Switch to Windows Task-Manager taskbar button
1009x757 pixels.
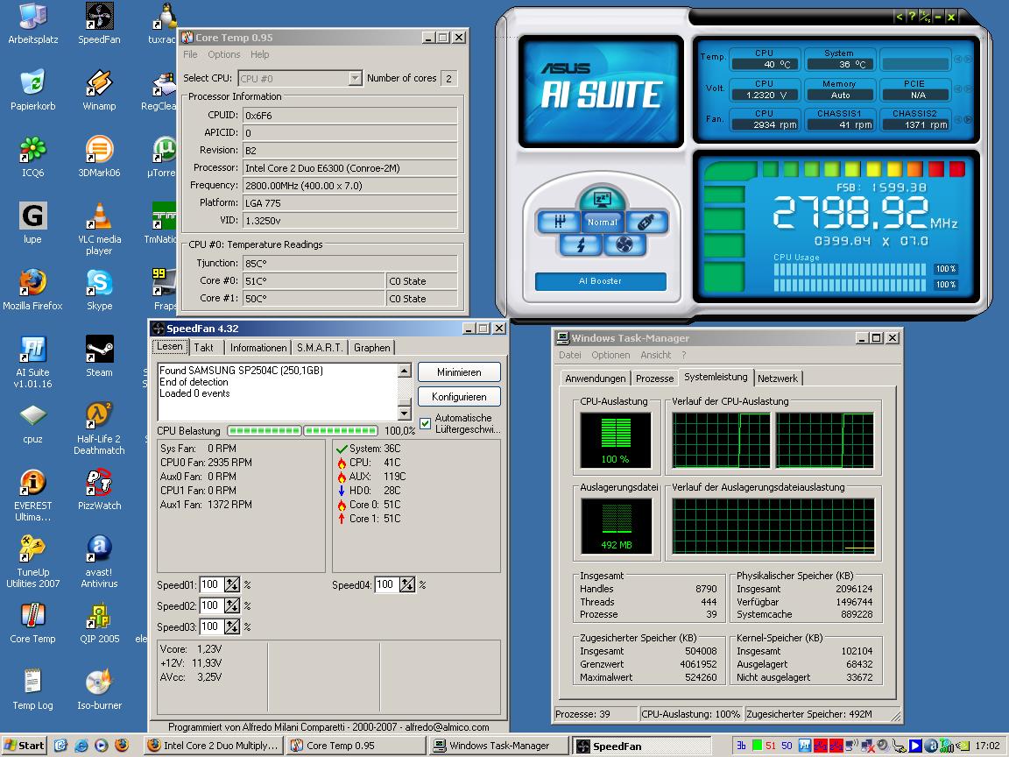coord(498,746)
